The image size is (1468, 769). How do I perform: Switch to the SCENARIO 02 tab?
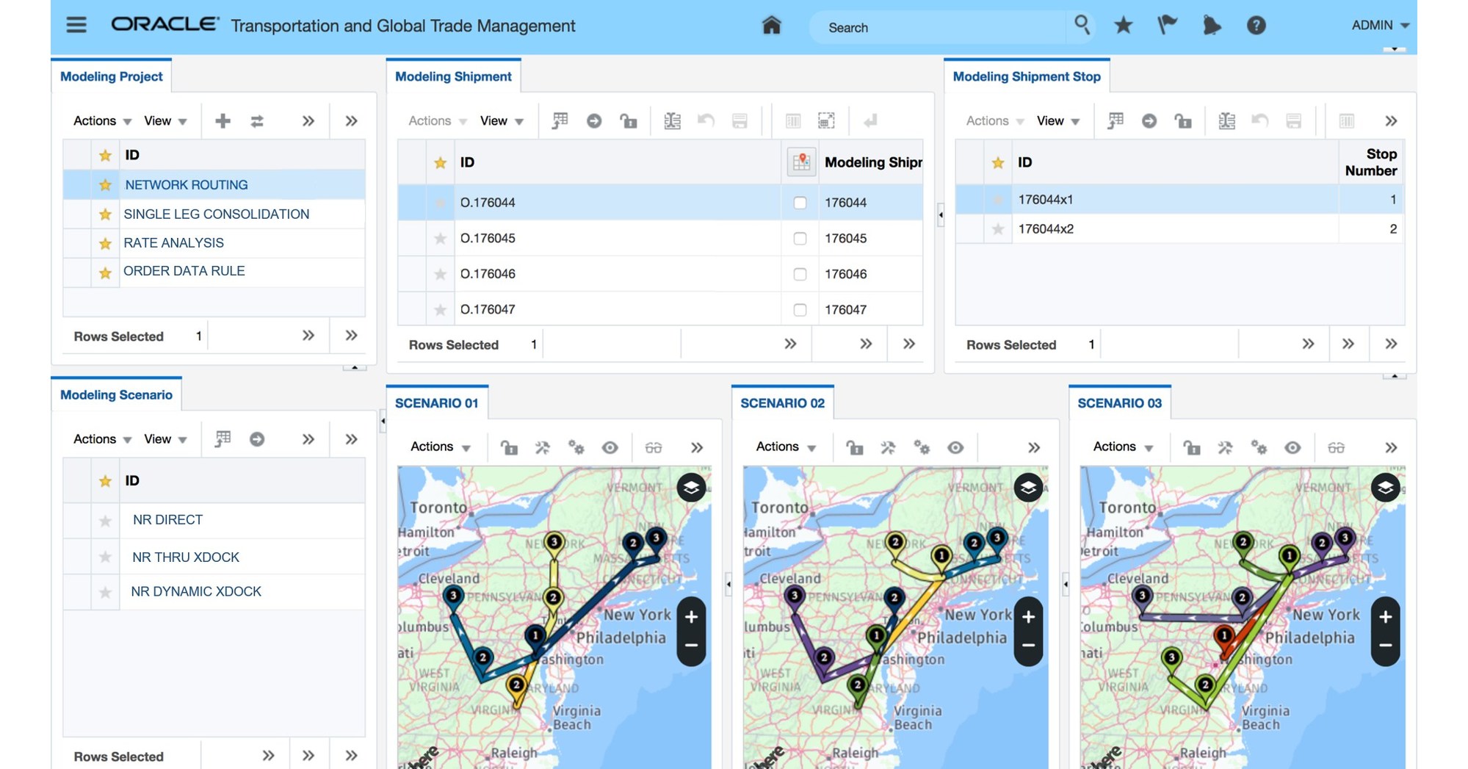tap(783, 402)
